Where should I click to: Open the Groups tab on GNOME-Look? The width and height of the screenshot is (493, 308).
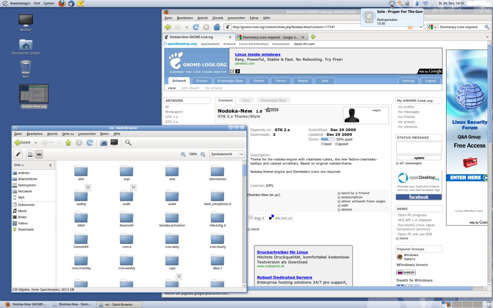202,81
